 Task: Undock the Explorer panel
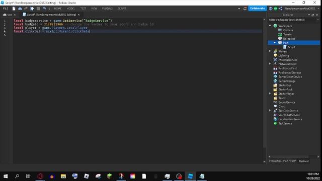click(x=313, y=15)
